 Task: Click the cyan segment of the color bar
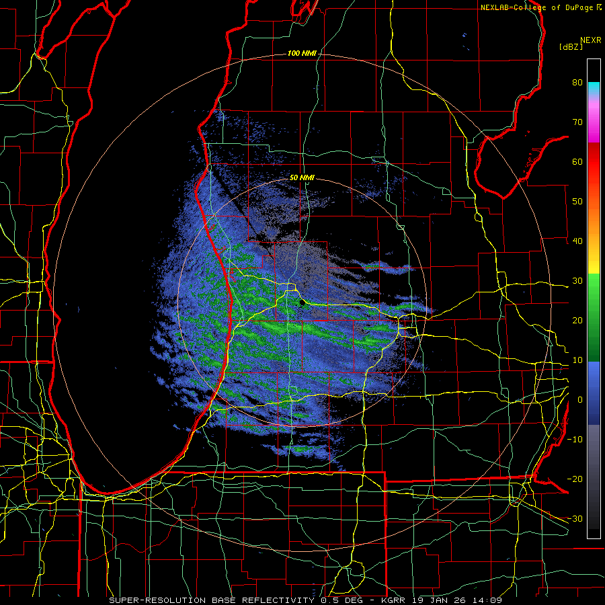tap(594, 87)
